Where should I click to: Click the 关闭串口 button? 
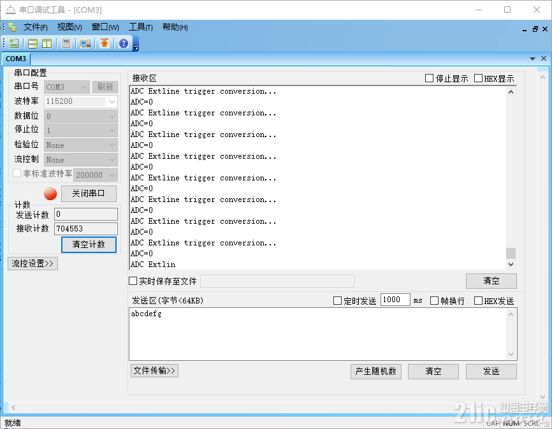[x=89, y=194]
